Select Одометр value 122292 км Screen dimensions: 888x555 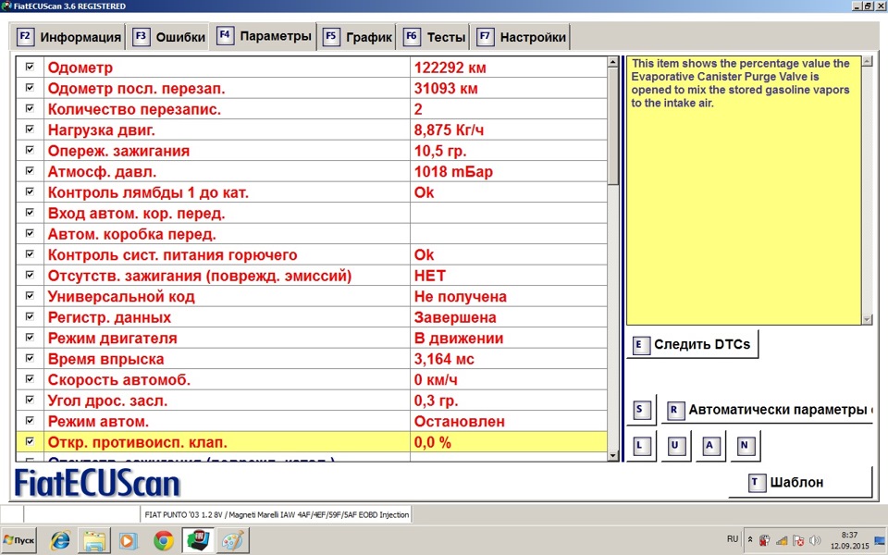coord(450,68)
